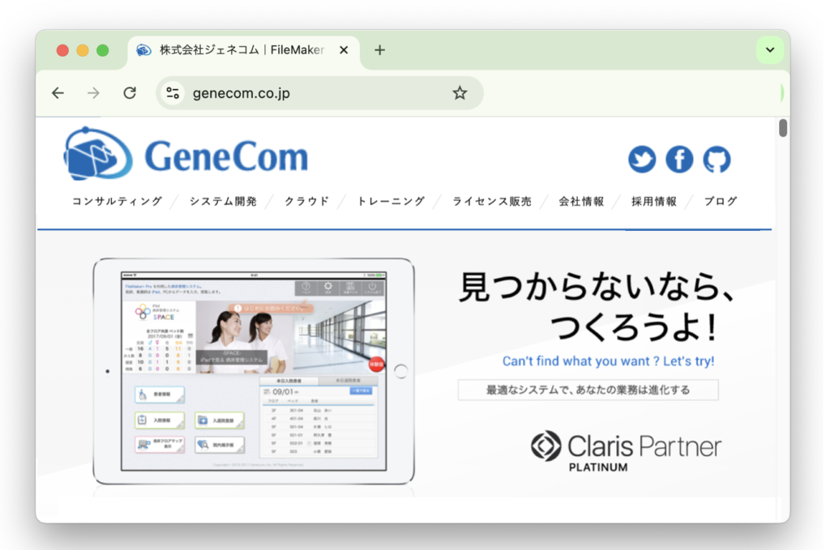
Task: Click the page vertical scrollbar thumb
Action: pos(783,128)
